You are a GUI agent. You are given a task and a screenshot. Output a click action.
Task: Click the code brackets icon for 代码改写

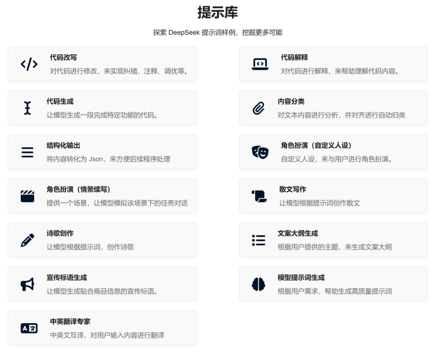[x=29, y=64]
